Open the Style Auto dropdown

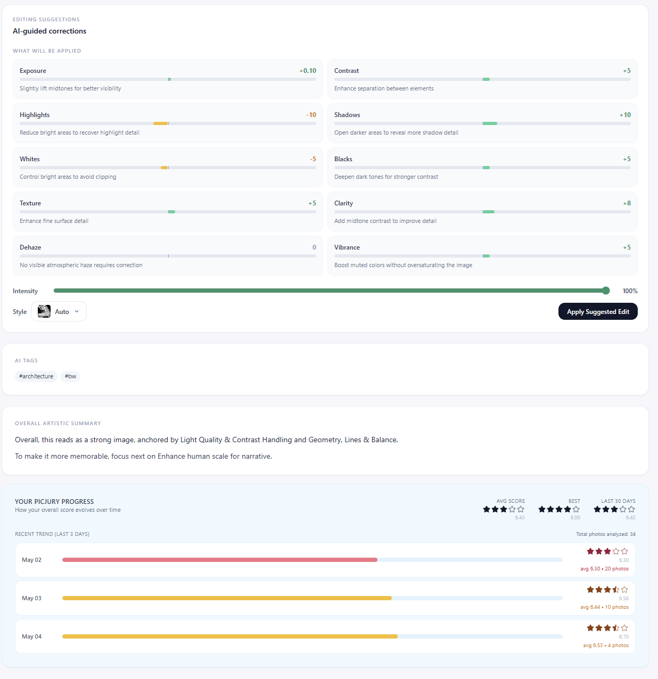[59, 311]
